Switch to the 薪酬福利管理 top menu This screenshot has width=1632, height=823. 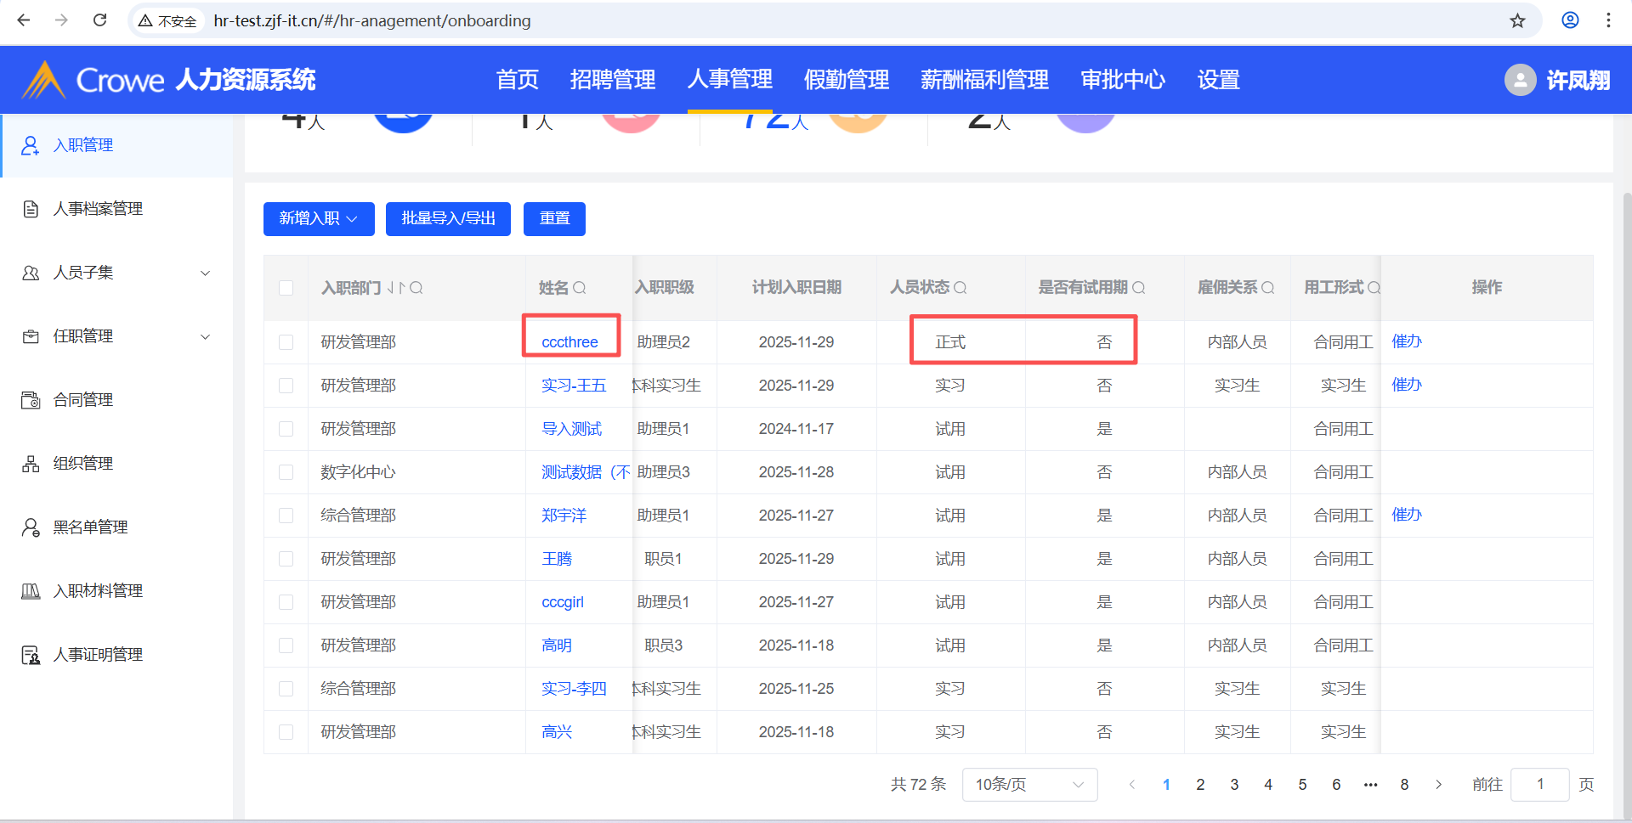click(984, 80)
